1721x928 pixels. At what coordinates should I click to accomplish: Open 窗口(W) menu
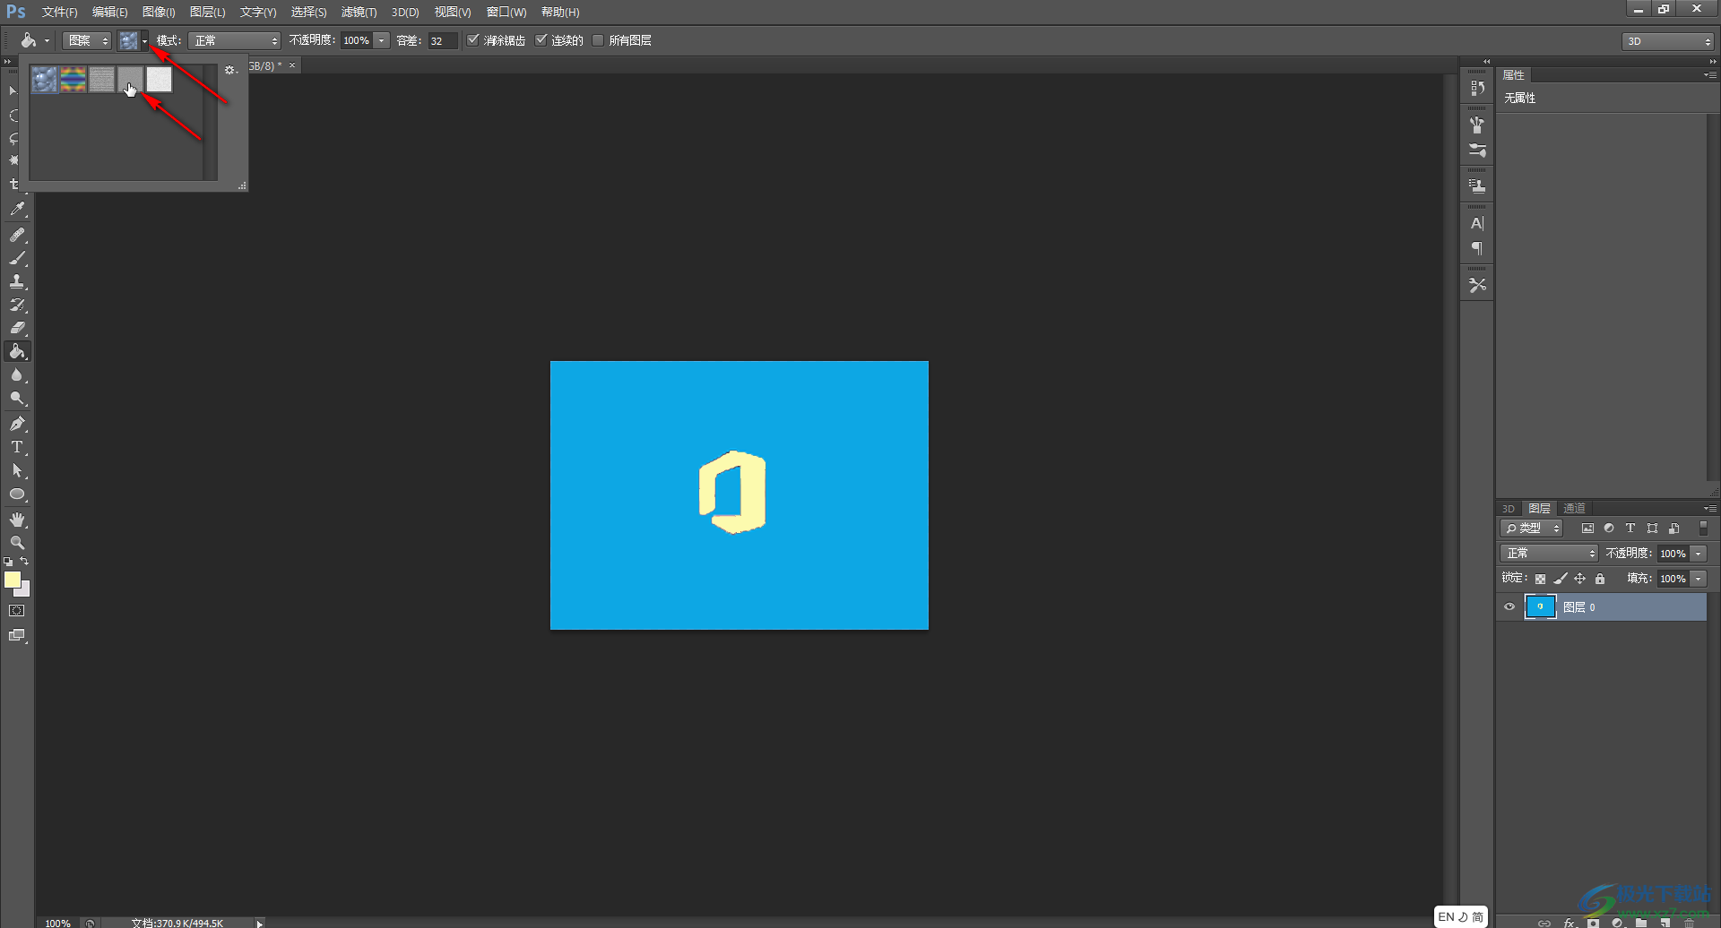506,13
